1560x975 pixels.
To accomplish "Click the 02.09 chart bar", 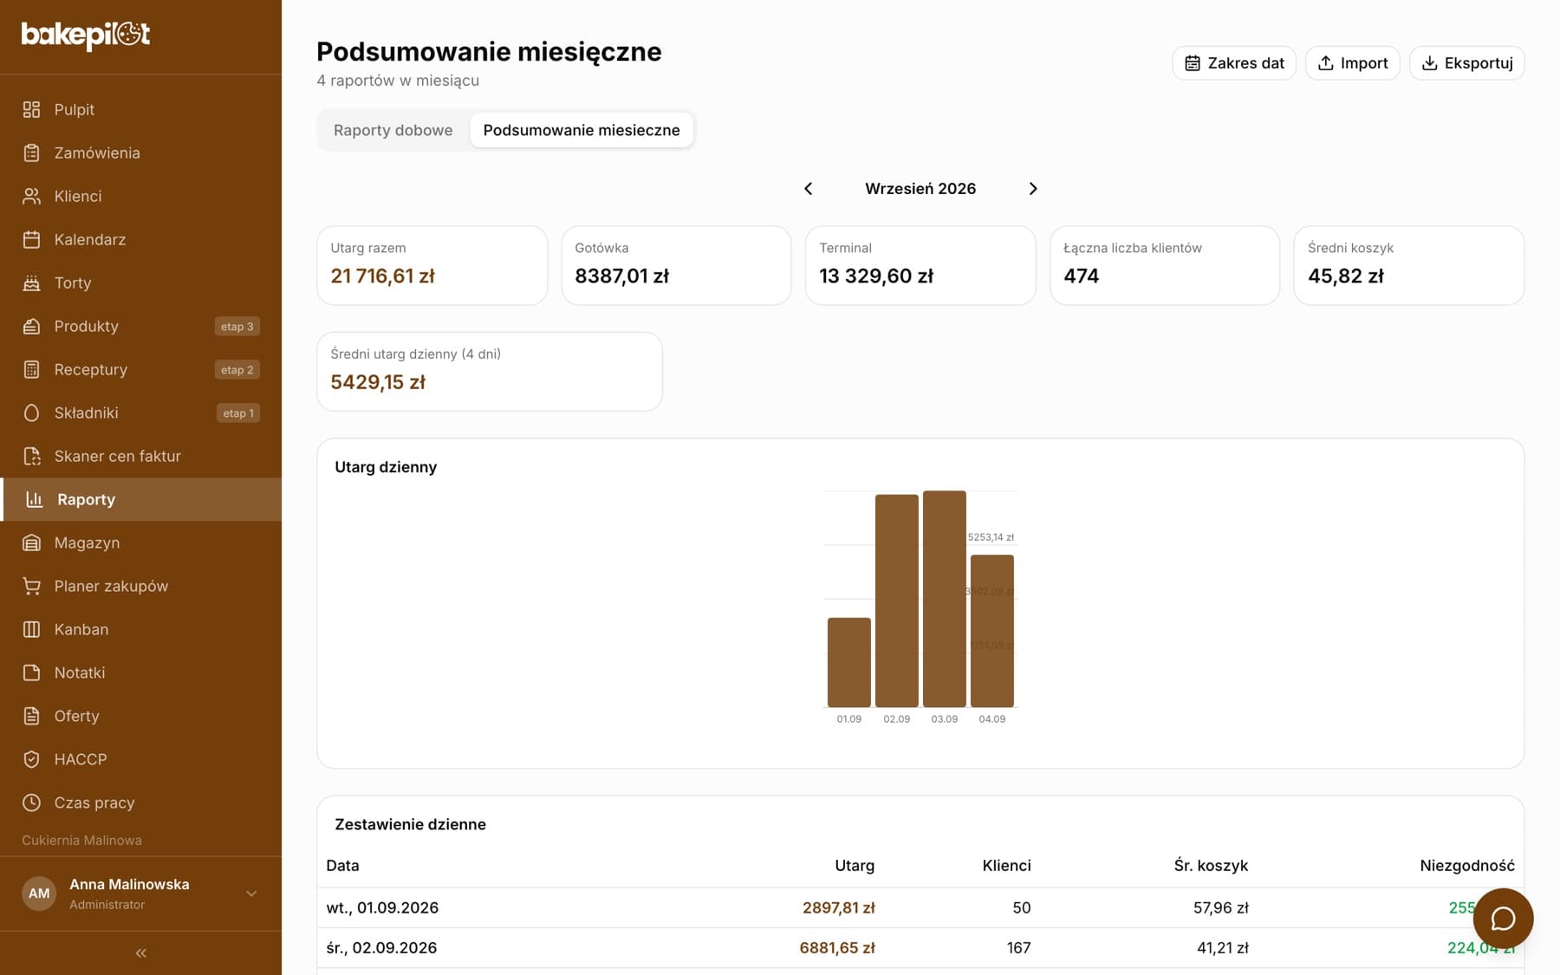I will pos(897,601).
